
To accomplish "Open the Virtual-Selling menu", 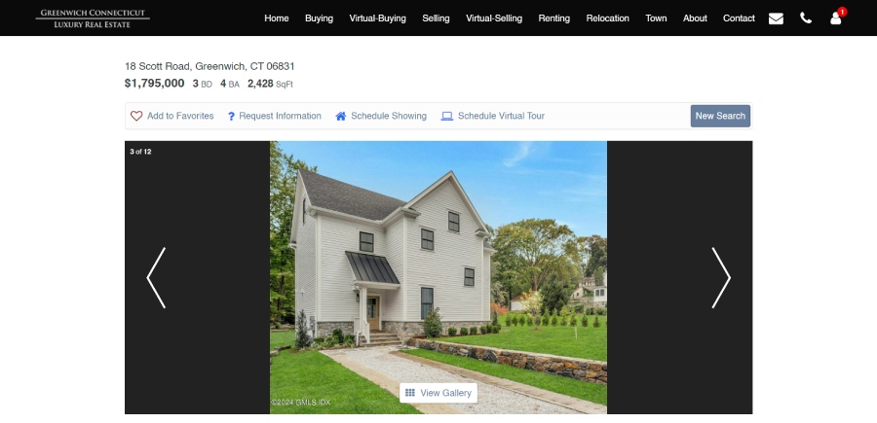I will [x=494, y=18].
